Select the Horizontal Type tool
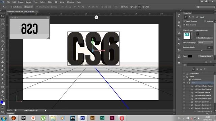This screenshot has height=121, width=216. pos(2,79)
